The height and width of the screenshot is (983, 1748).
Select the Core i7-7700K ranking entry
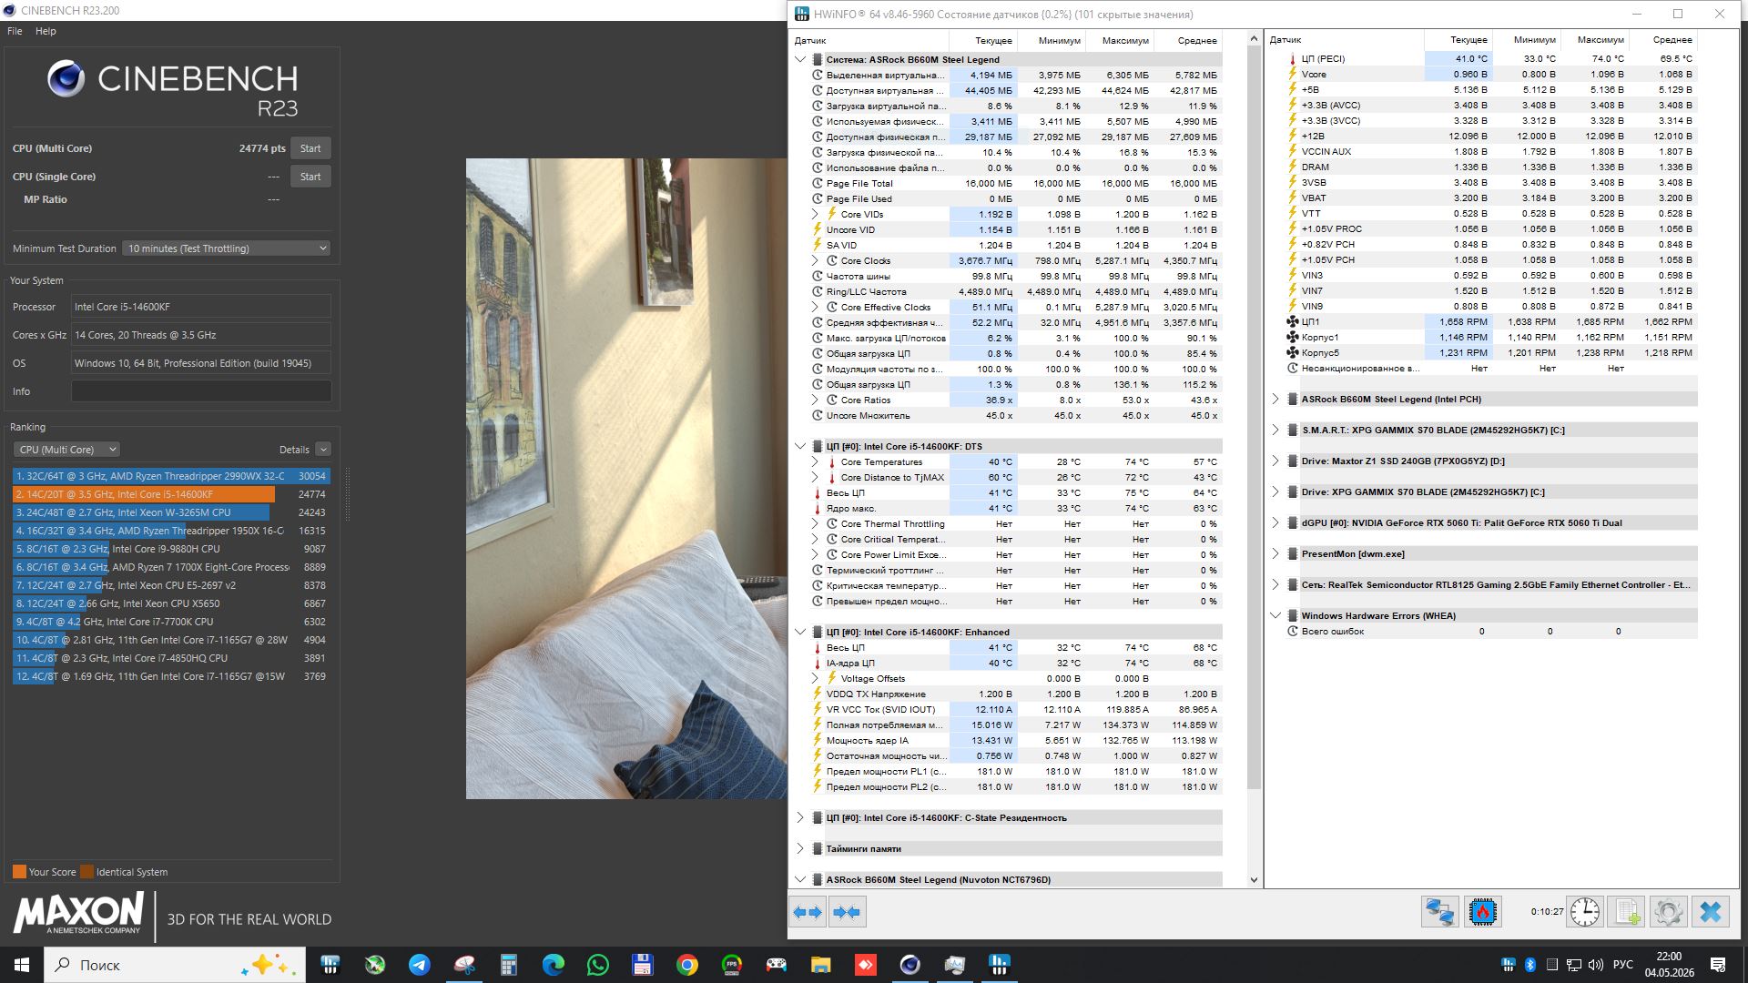tap(171, 622)
